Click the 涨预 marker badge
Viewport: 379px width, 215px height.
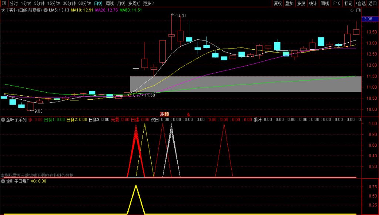[164, 114]
